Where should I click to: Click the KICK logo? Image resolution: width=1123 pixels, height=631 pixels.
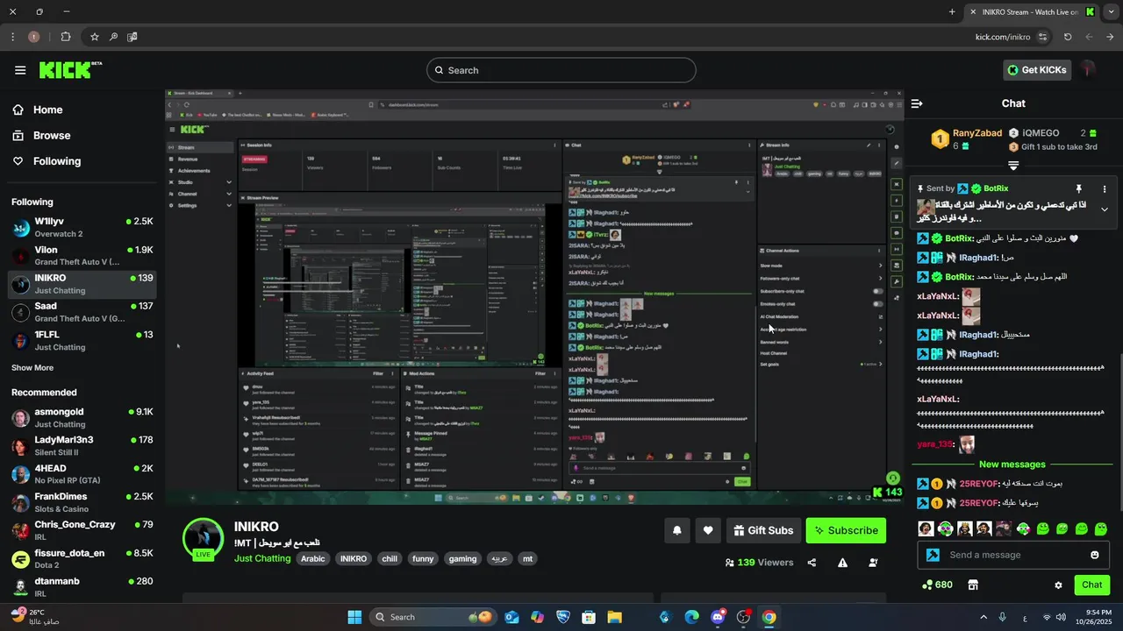point(70,69)
